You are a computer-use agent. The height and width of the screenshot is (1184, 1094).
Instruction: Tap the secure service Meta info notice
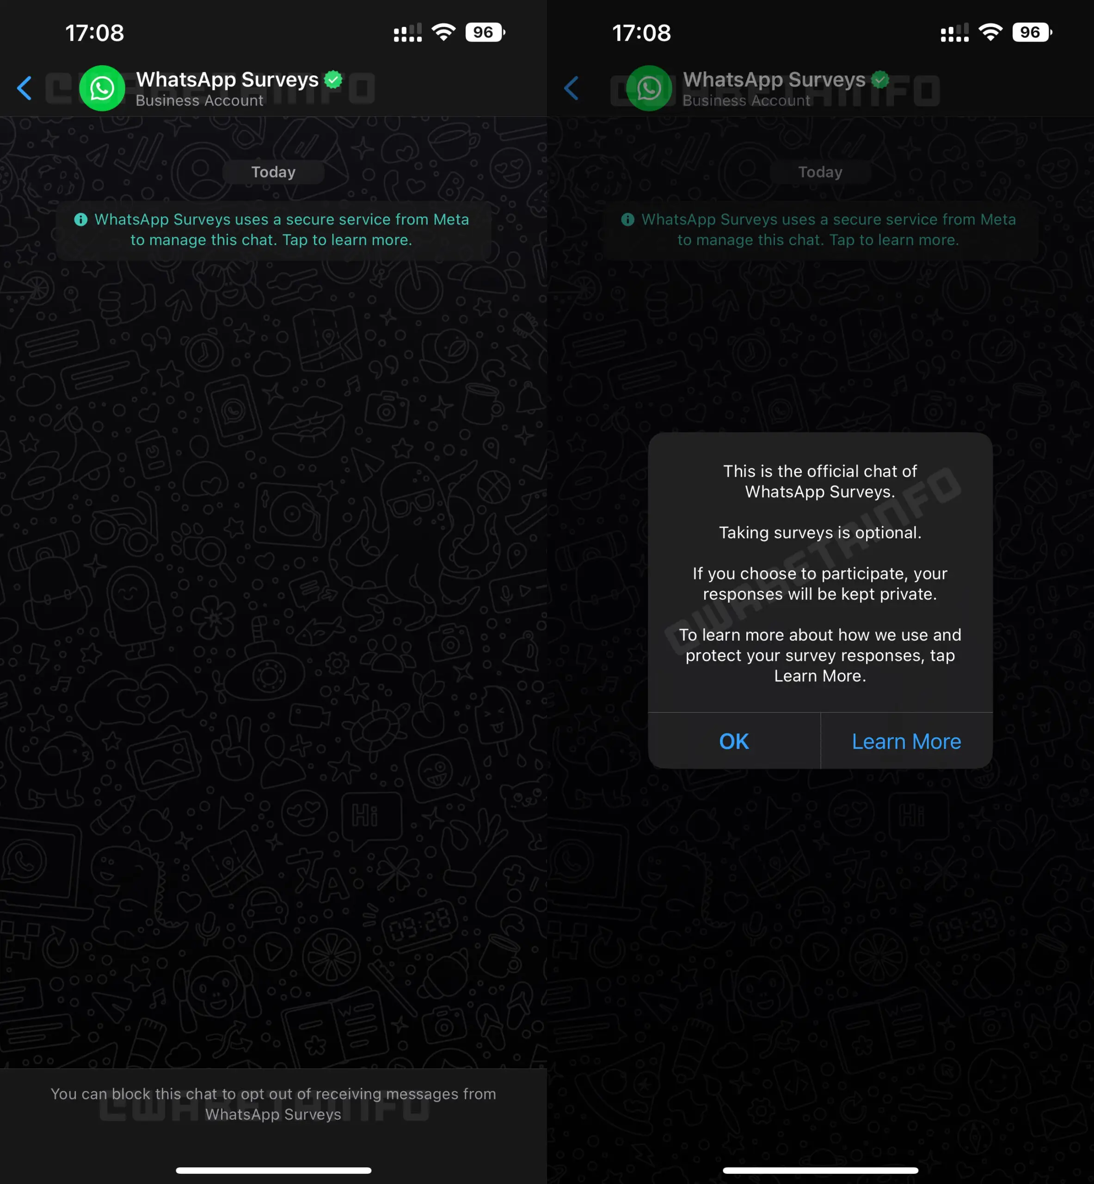pos(274,229)
